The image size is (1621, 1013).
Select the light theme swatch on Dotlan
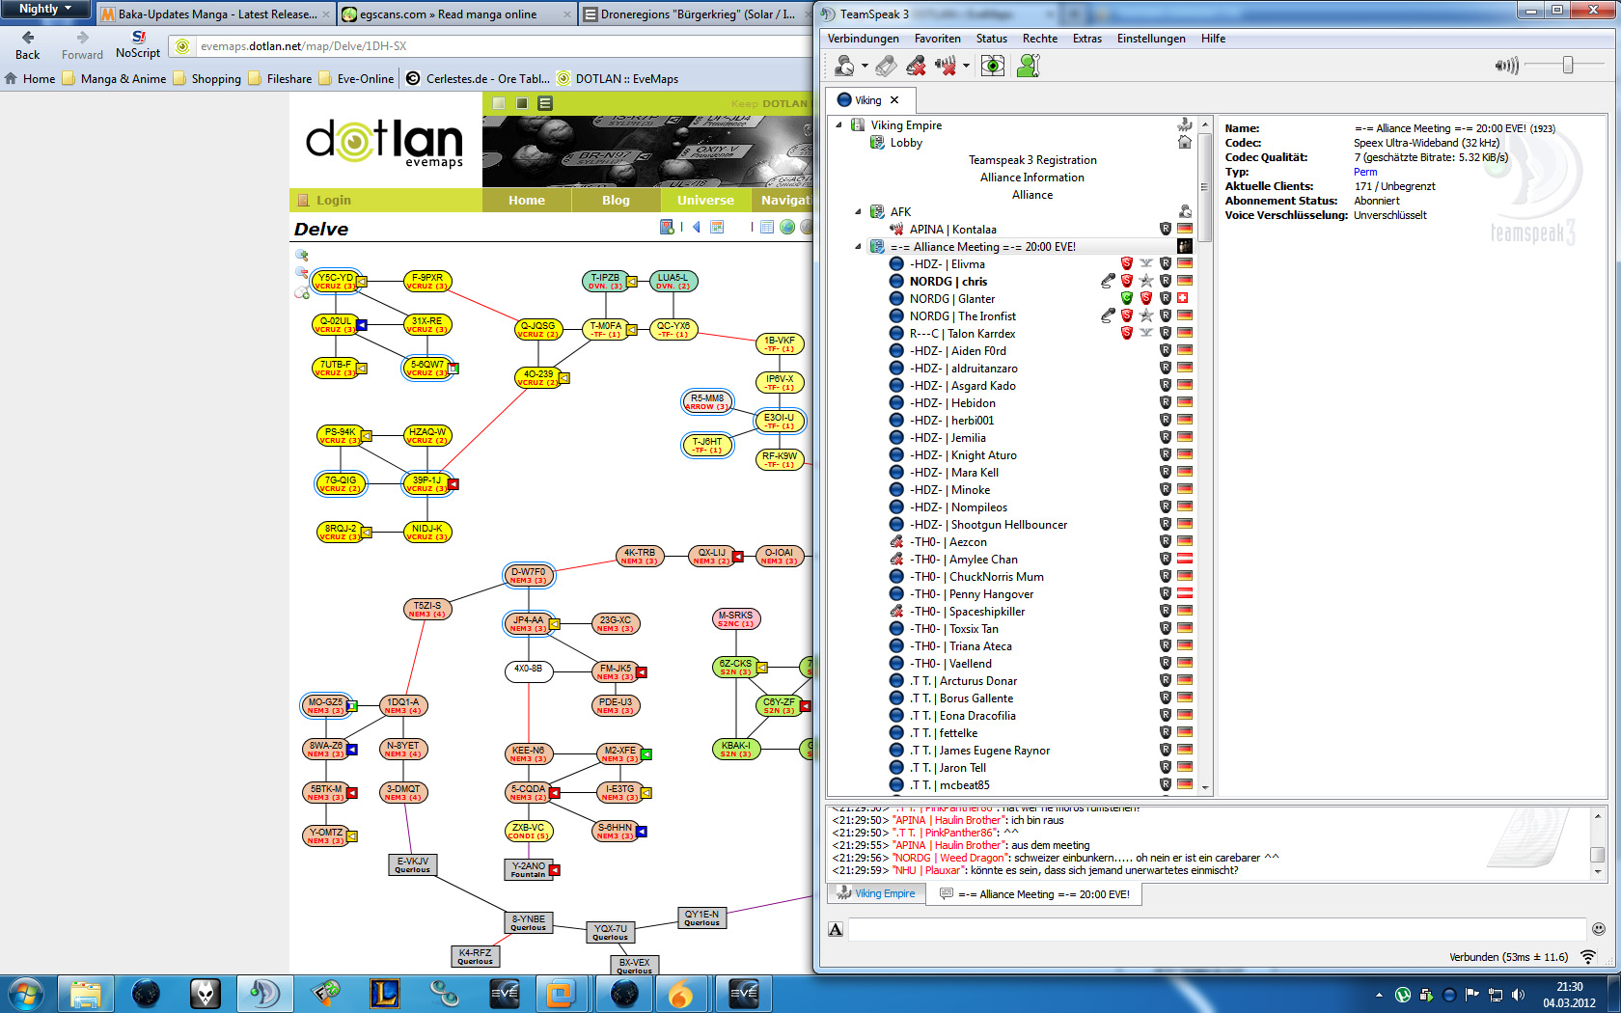(499, 103)
